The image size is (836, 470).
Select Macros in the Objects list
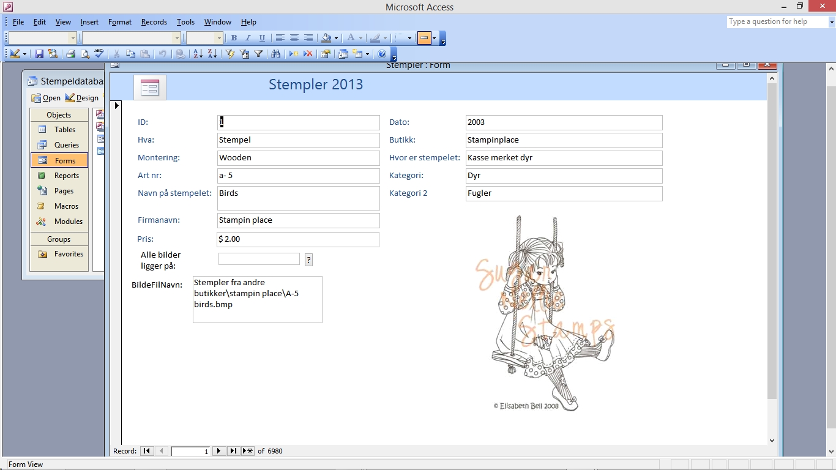(59, 206)
